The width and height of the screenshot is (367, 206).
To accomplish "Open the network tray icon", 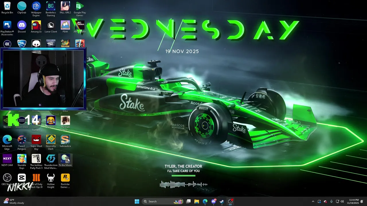I will [337, 201].
